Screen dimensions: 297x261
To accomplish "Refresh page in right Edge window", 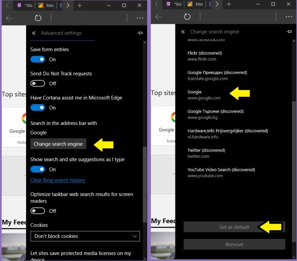I will (x=187, y=17).
